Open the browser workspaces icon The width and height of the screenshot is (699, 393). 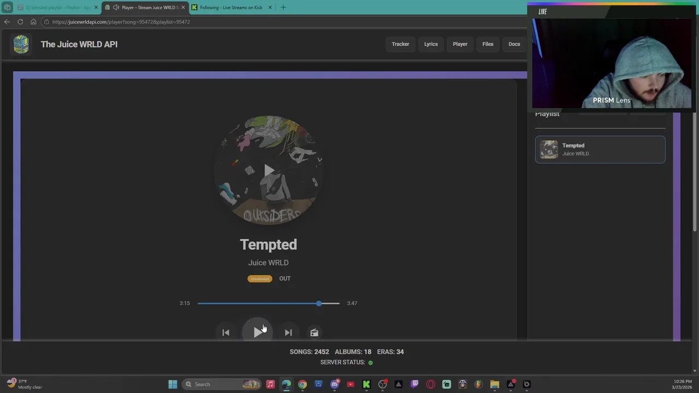tap(7, 8)
